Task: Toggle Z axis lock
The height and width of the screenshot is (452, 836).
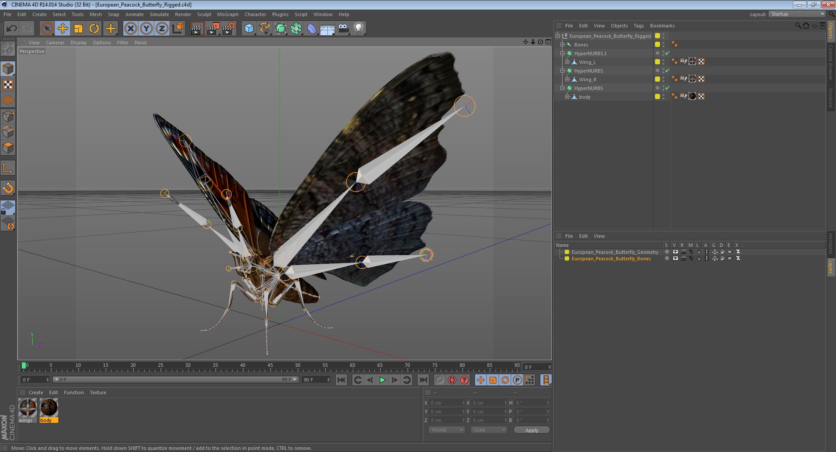Action: pyautogui.click(x=162, y=29)
